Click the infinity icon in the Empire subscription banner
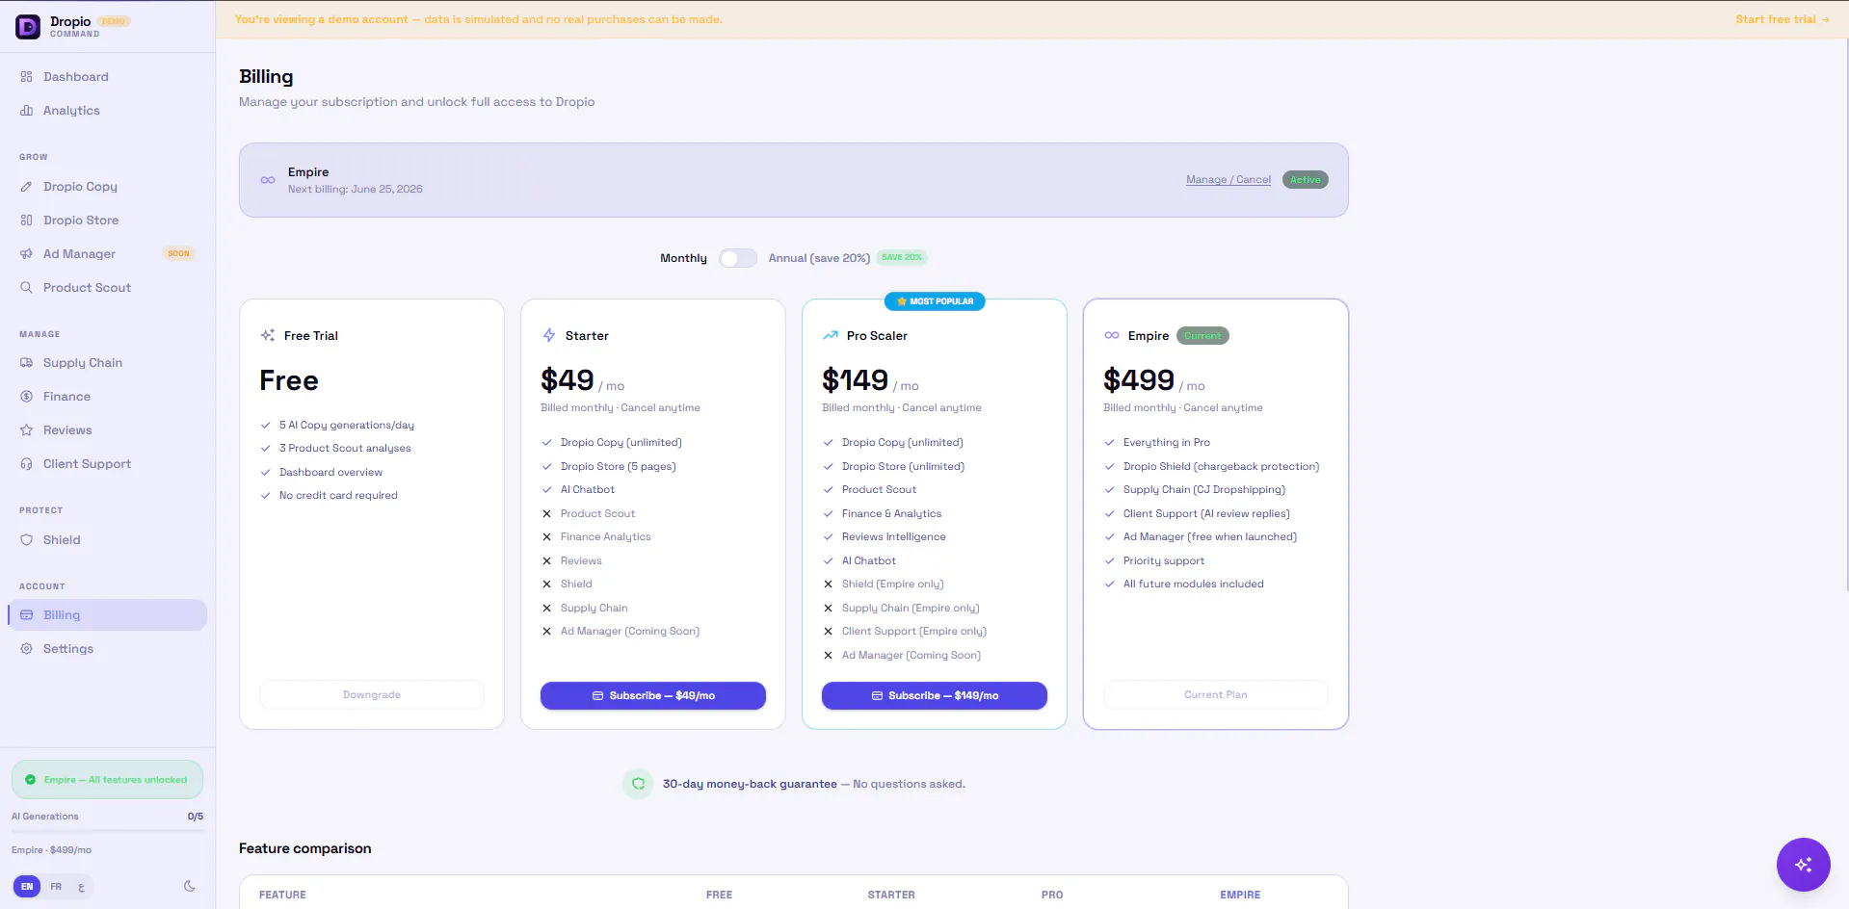 [268, 180]
